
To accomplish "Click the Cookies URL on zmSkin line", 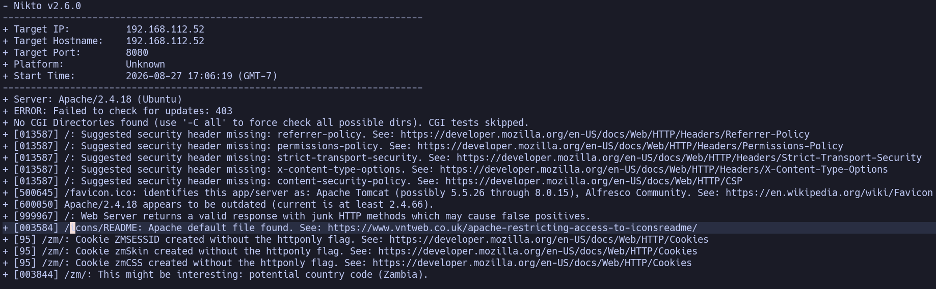I will pos(538,251).
